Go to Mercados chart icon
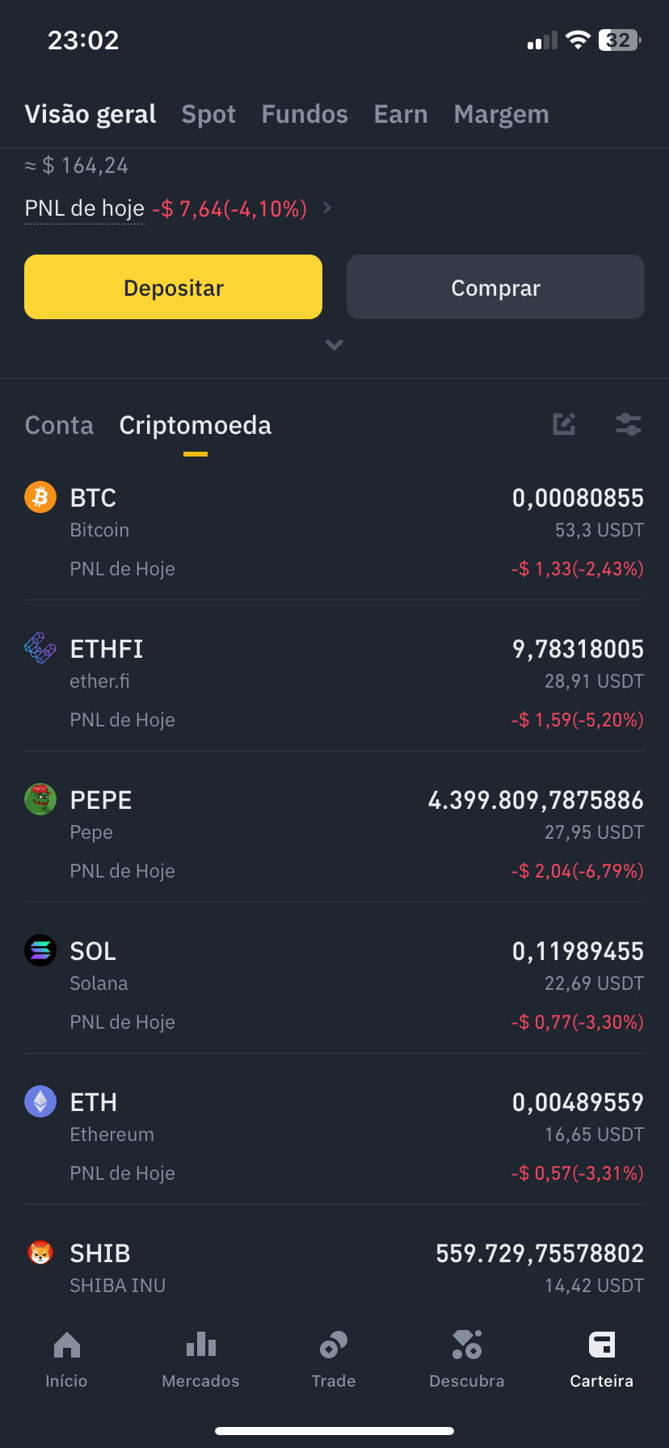 pyautogui.click(x=200, y=1345)
